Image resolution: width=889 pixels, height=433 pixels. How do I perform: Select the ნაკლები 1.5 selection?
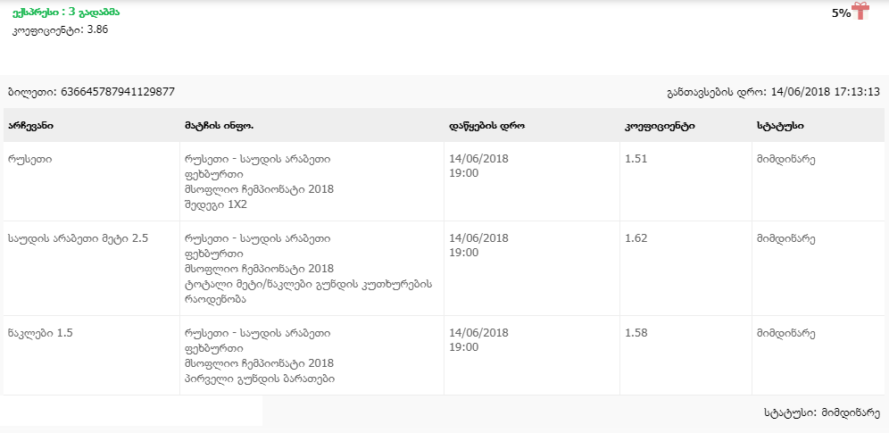(40, 333)
